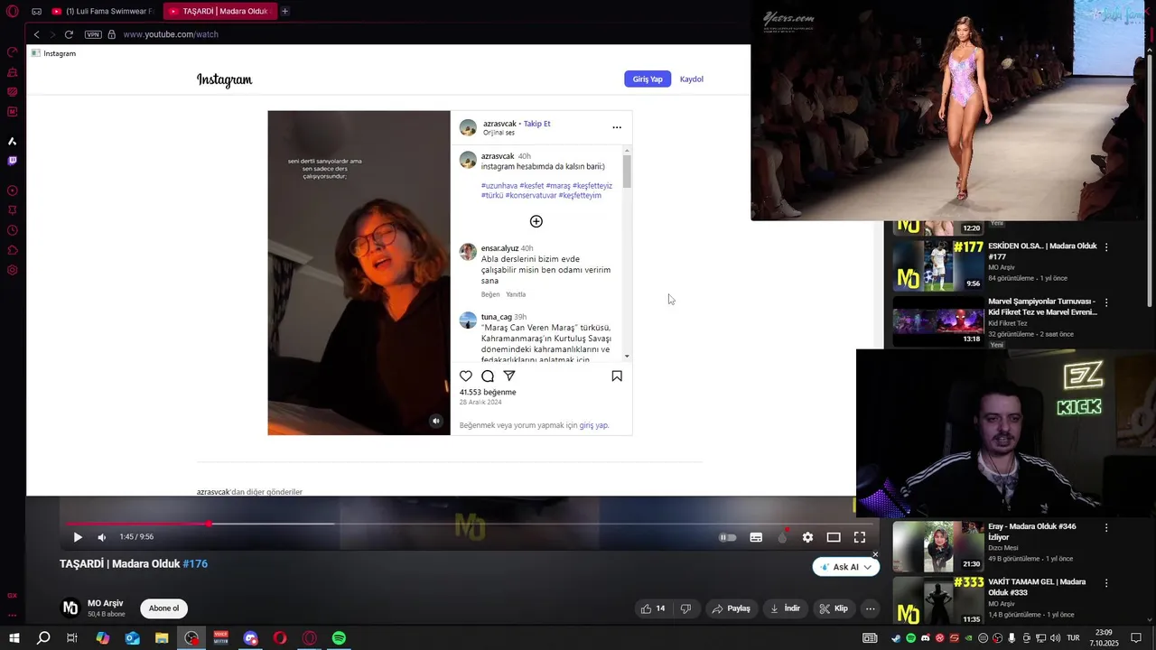1156x650 pixels.
Task: Click the Kaydol link
Action: tap(692, 79)
